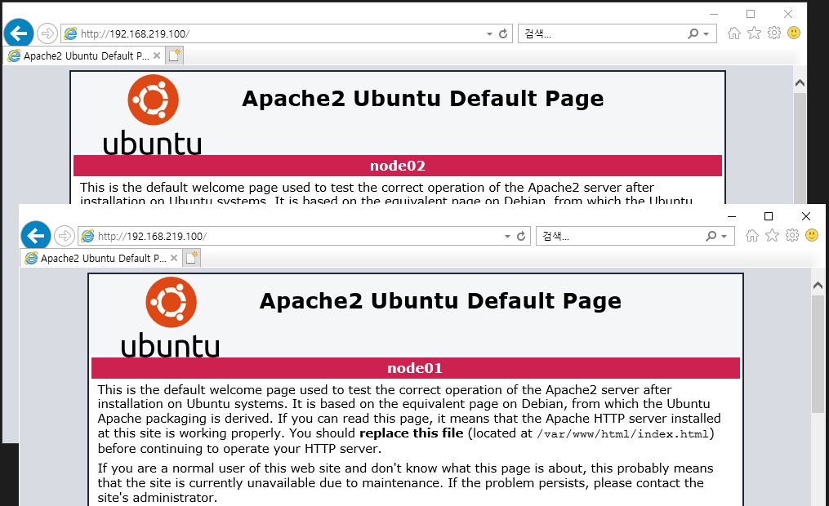Open Tools gear in the node02 window
Screen dimensions: 829x506
[x=774, y=33]
